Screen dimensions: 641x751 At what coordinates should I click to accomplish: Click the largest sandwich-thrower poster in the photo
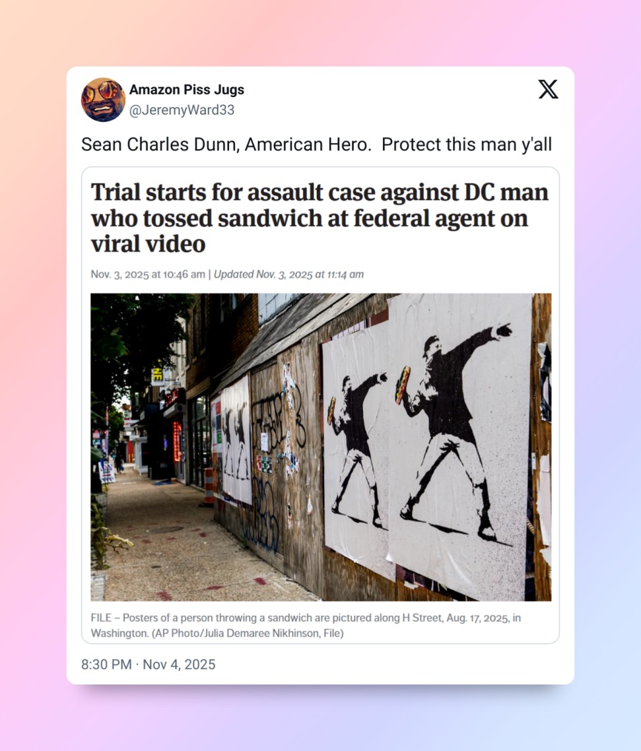(460, 445)
